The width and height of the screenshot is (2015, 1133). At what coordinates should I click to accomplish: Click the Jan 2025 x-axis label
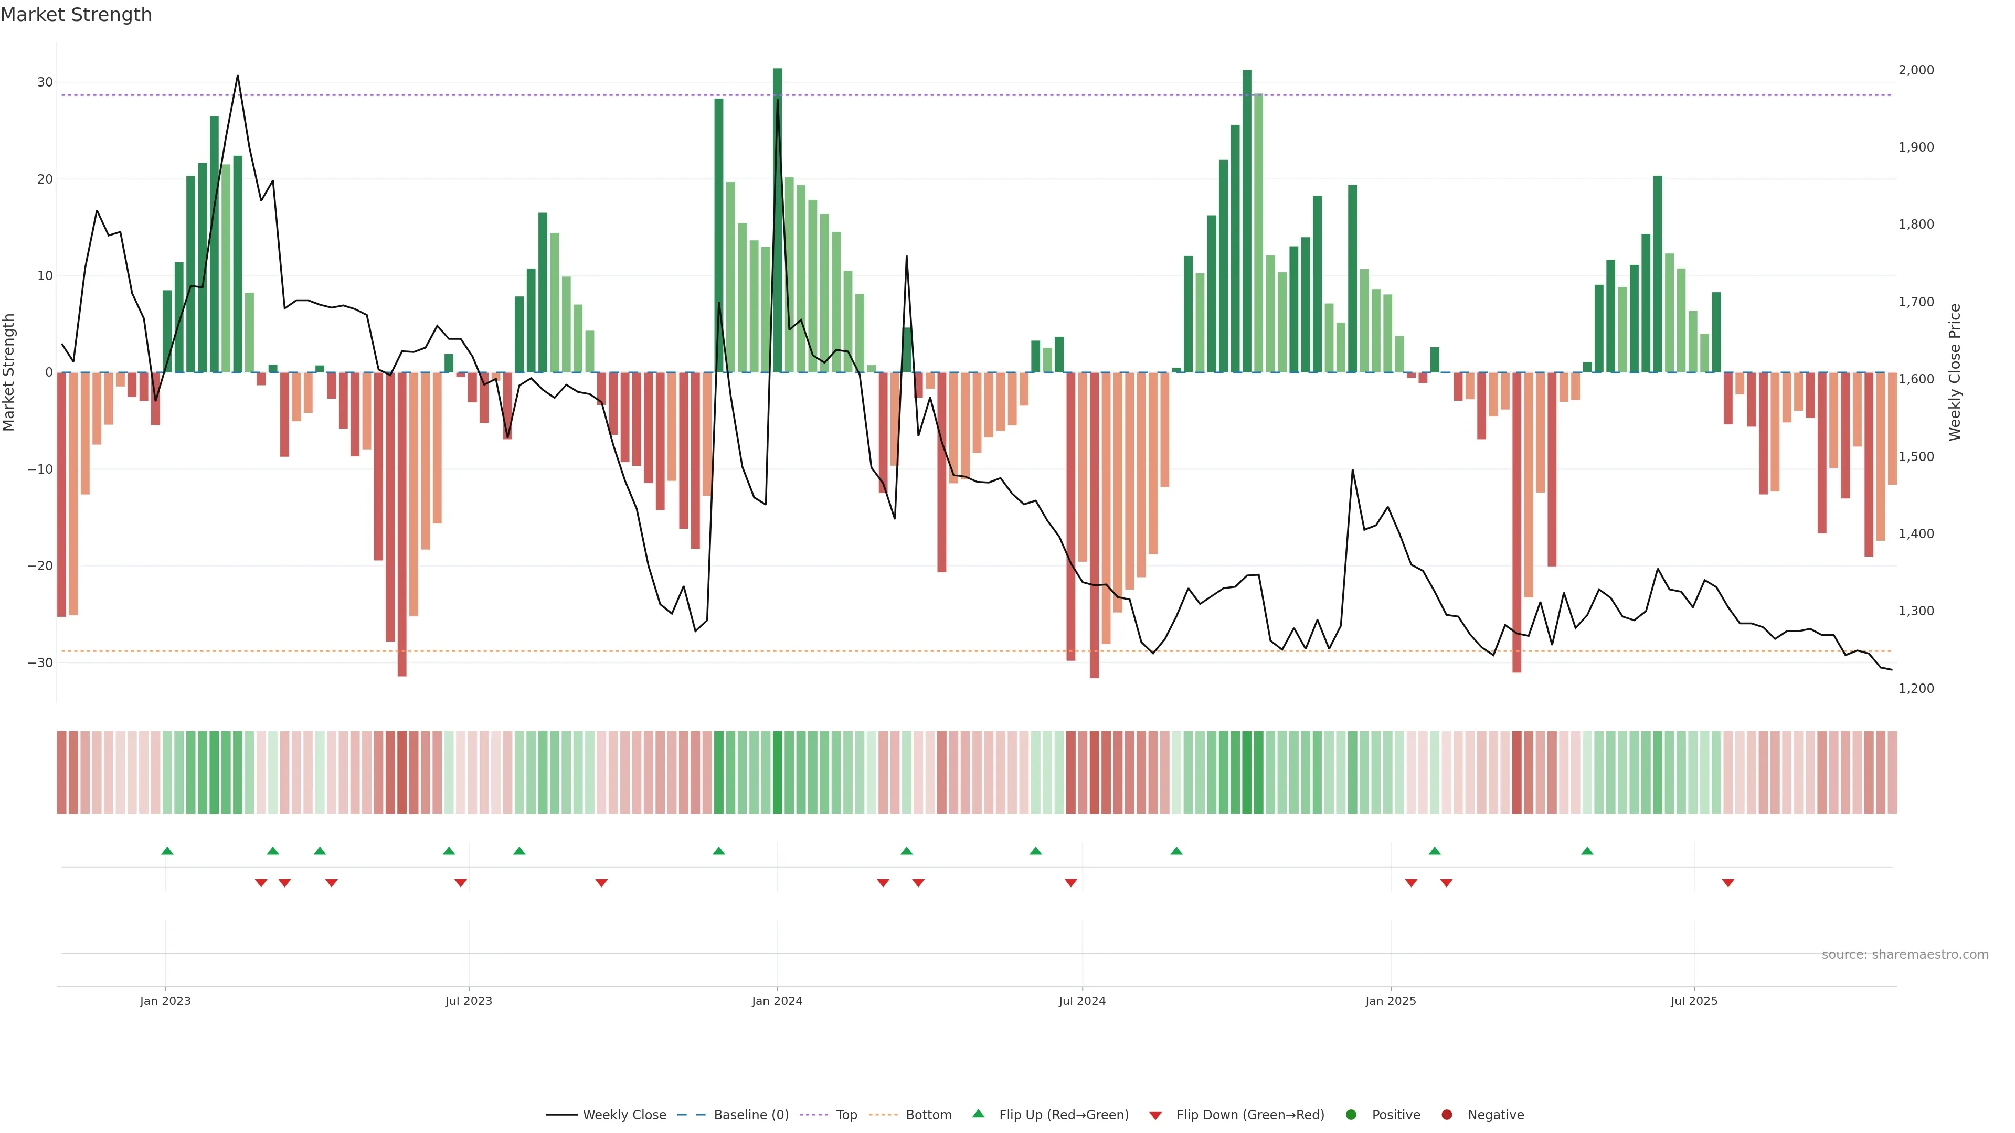[x=1390, y=1001]
